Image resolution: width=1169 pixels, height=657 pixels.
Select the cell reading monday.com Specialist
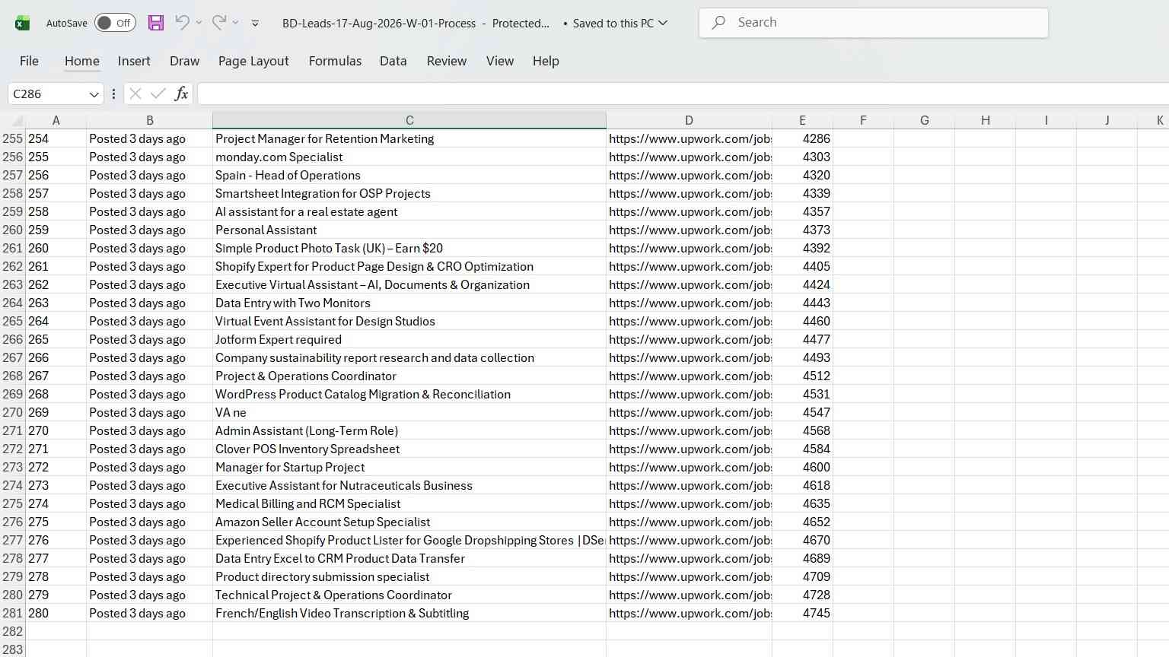pyautogui.click(x=409, y=157)
